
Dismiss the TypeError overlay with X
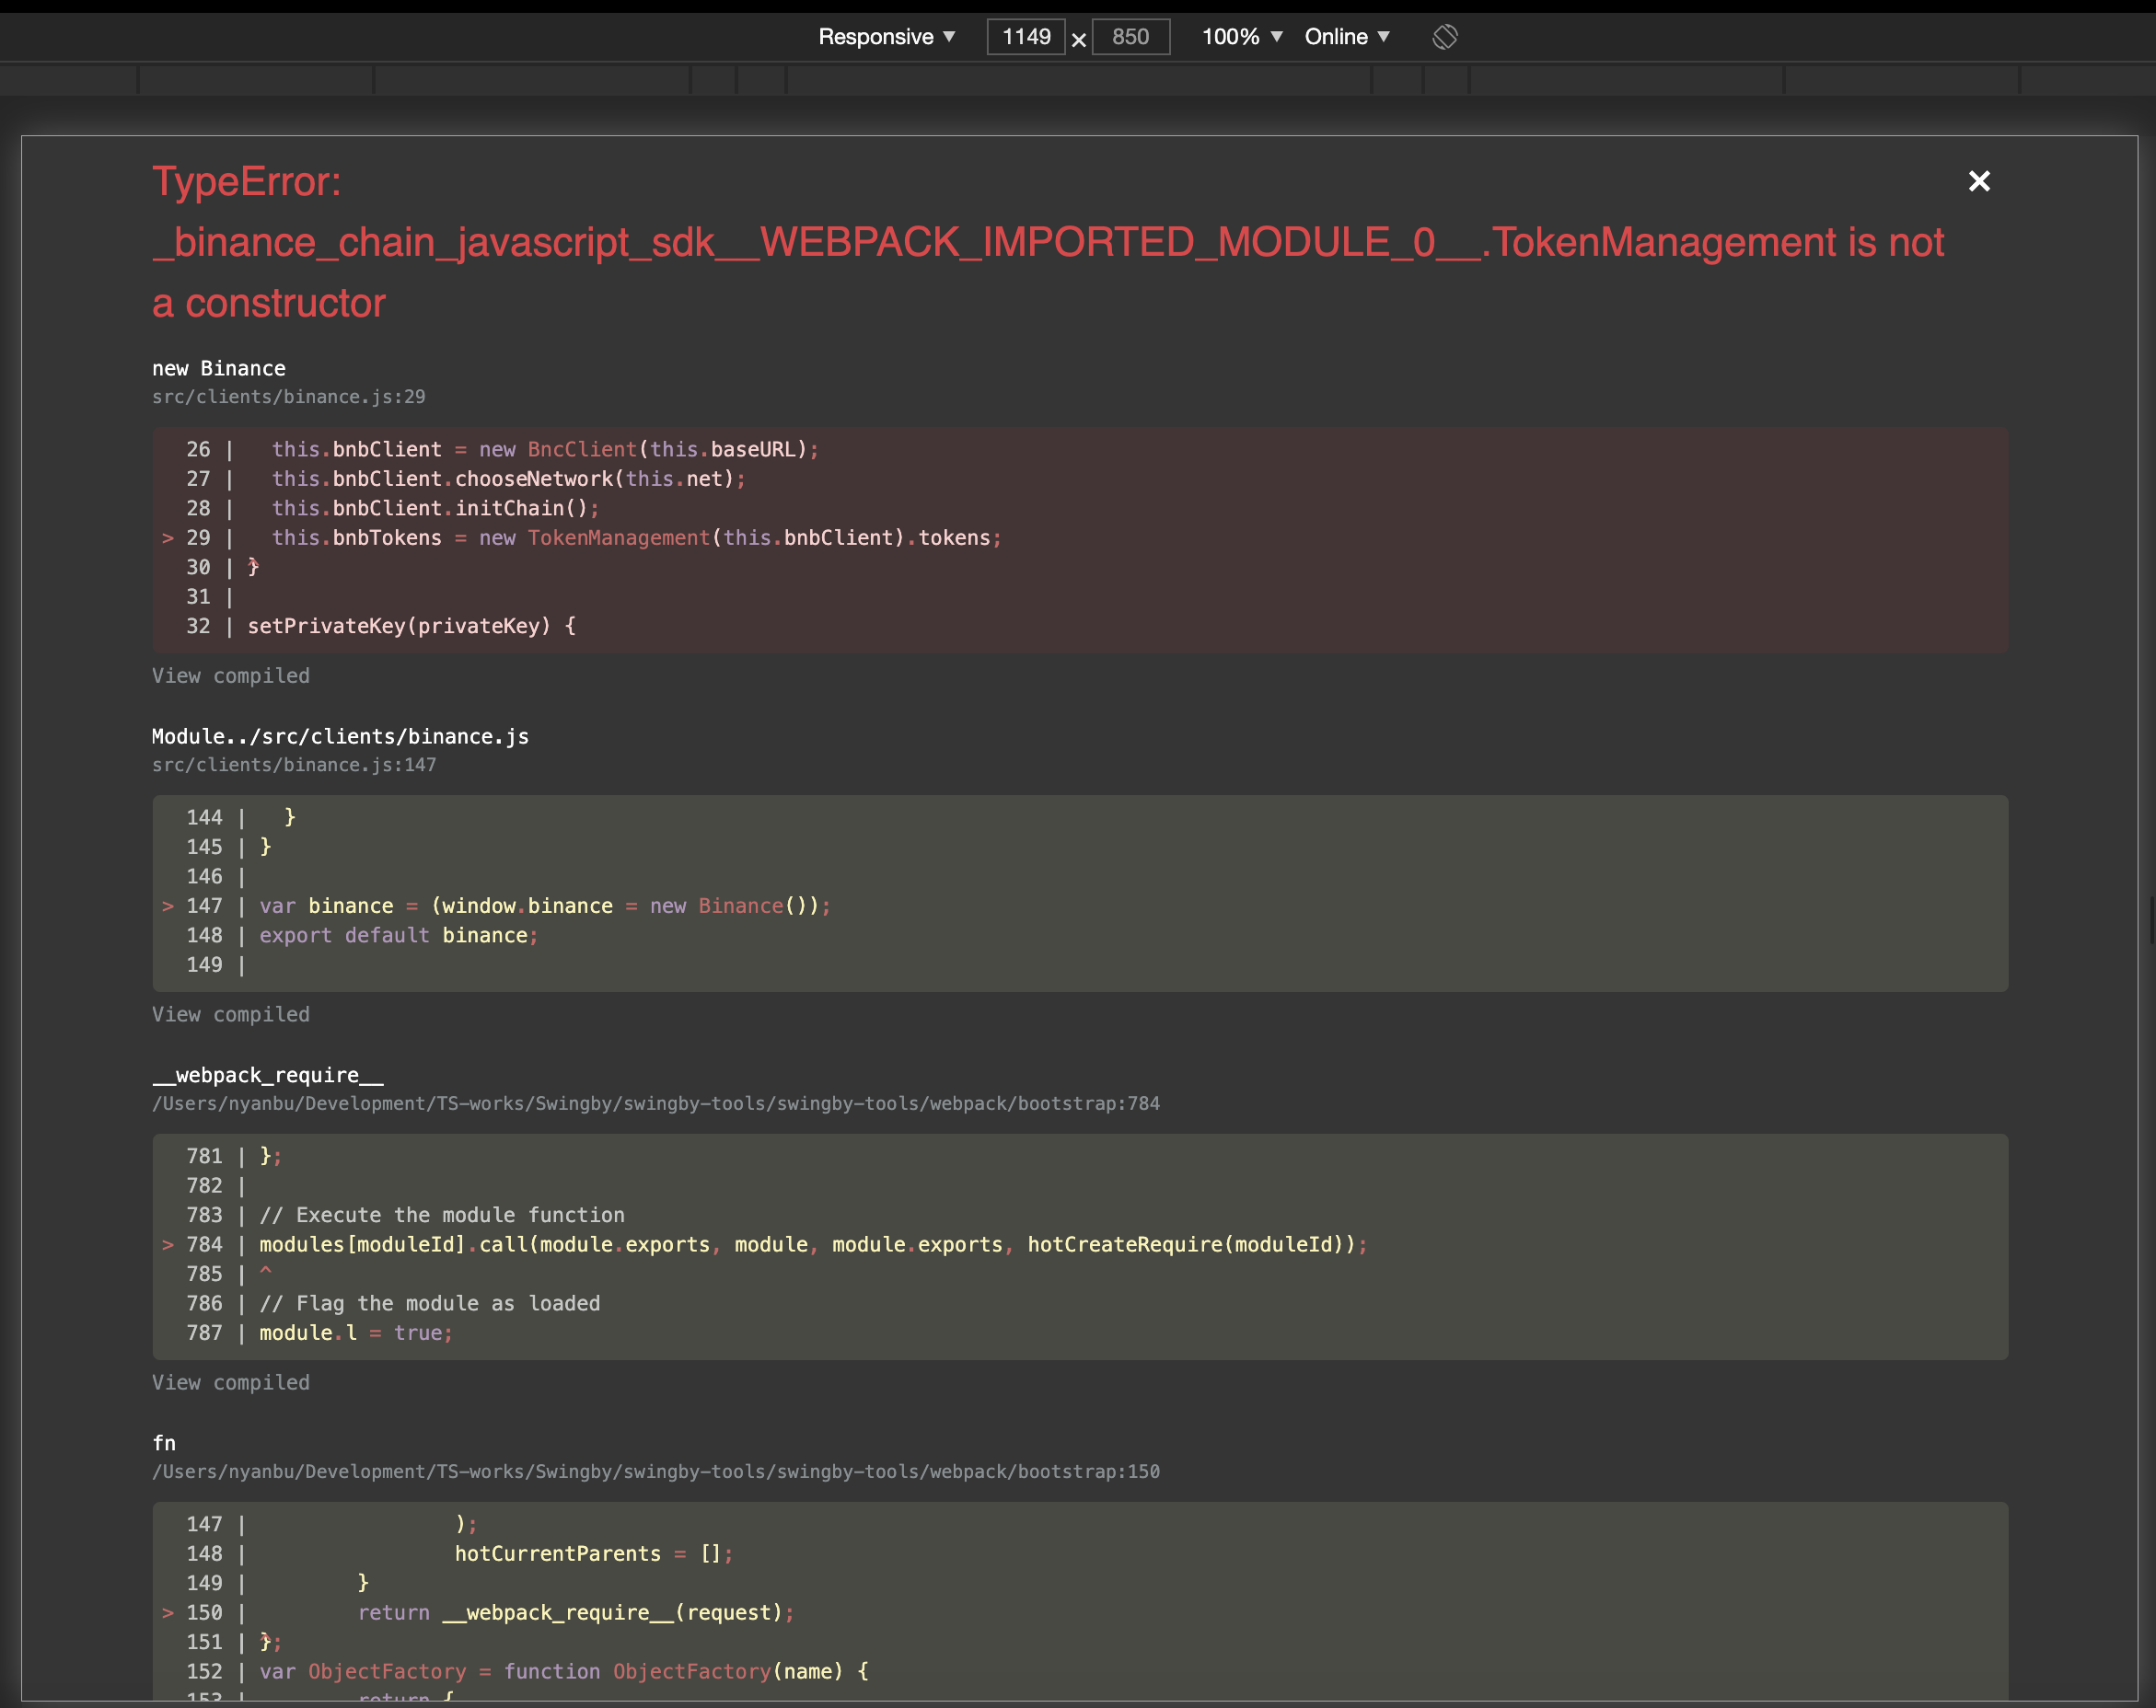[x=1978, y=181]
